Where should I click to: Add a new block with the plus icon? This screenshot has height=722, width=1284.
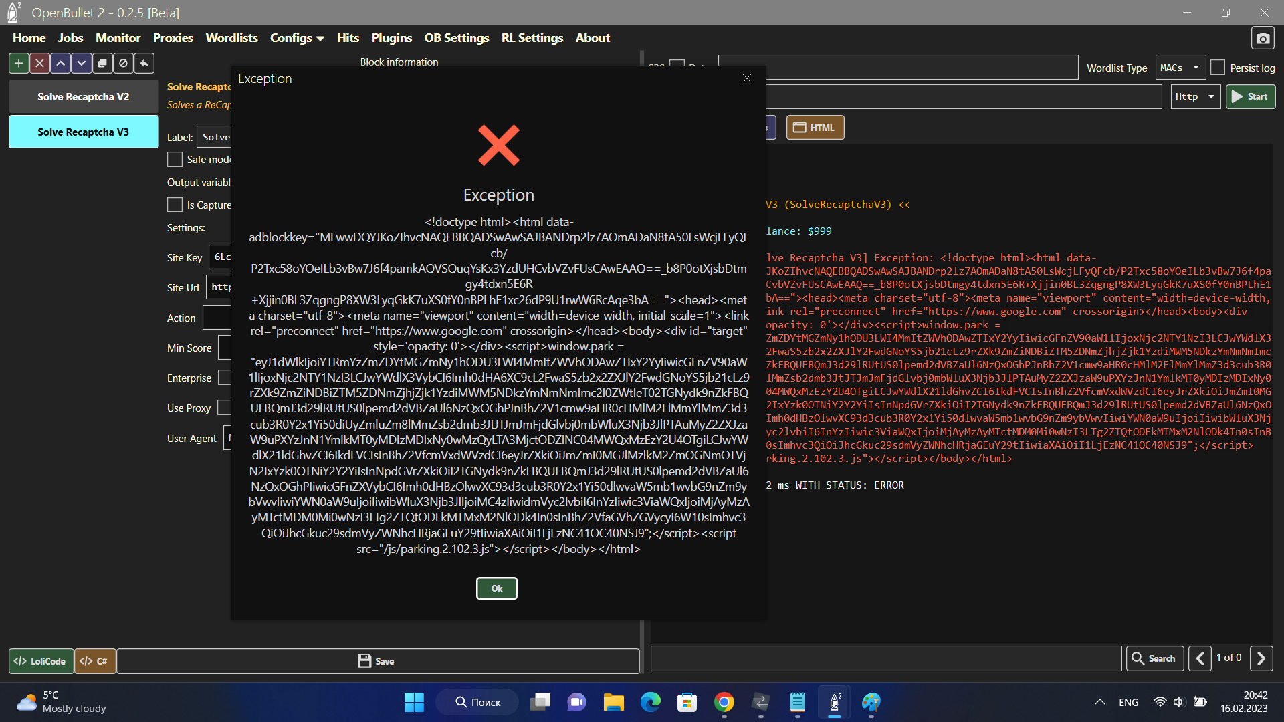(19, 63)
